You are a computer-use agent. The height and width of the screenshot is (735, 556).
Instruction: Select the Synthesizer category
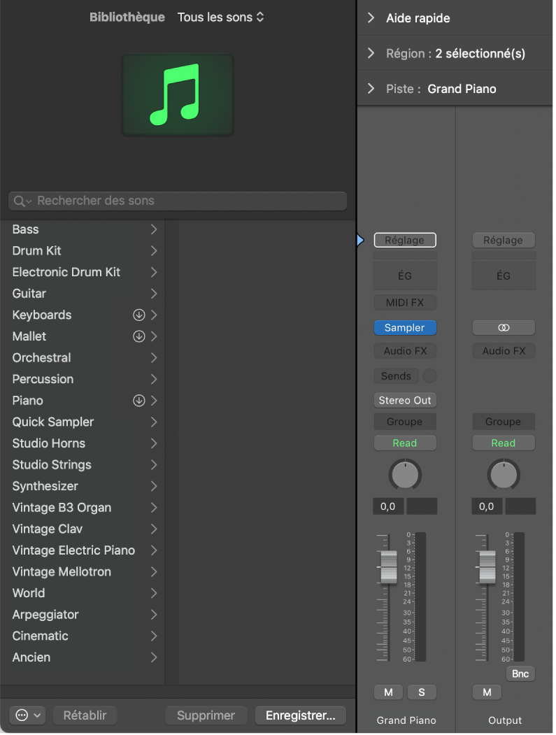pos(45,486)
